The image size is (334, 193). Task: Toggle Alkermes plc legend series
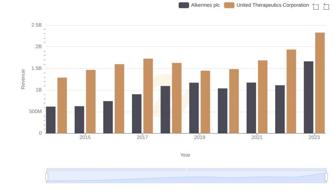tap(199, 5)
